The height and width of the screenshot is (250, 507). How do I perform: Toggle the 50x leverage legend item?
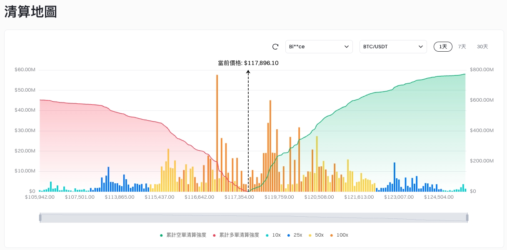pos(316,235)
